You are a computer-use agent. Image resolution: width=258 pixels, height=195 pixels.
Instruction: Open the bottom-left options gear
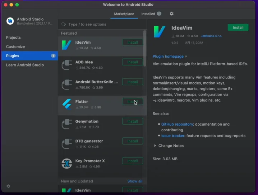click(8, 186)
